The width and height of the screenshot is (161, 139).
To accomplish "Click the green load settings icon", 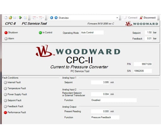I will 20,18.
